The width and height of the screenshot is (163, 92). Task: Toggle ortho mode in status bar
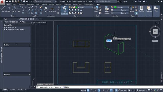point(96,90)
